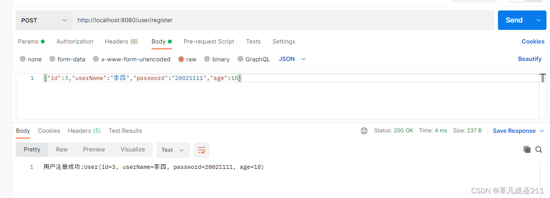The image size is (550, 198).
Task: Search the response with magnifier icon
Action: coord(539,149)
